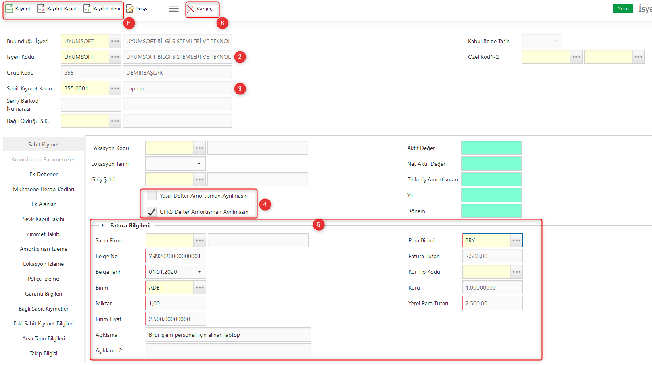Click the Kaydet save icon

(x=9, y=8)
